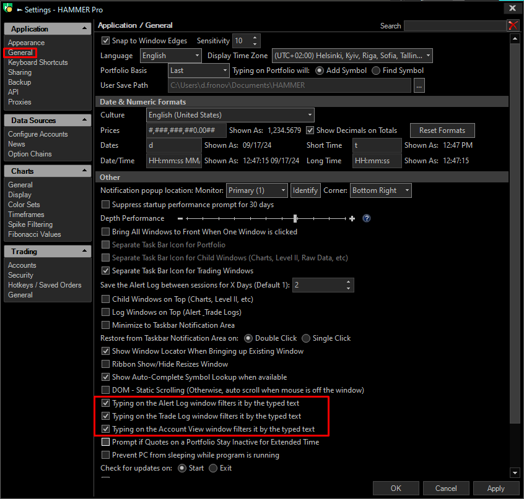
Task: Toggle Snap to Window Edges checkbox
Action: tap(105, 41)
